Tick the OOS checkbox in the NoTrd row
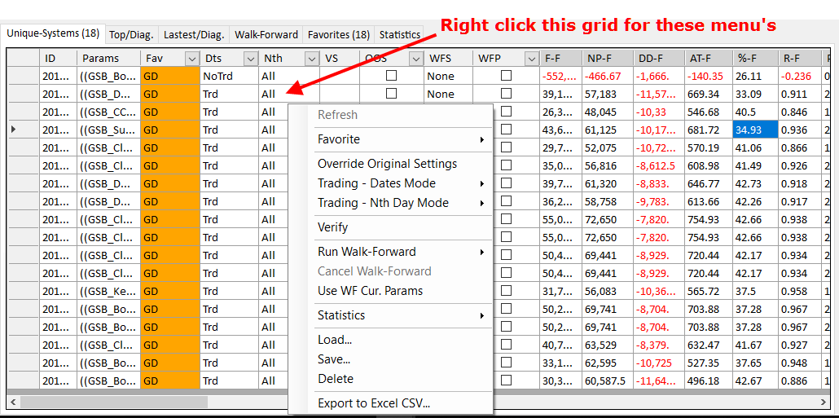This screenshot has width=839, height=418. [x=391, y=76]
